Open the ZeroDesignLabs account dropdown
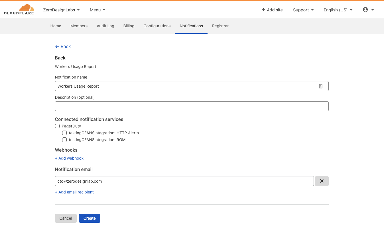This screenshot has width=384, height=237. (x=62, y=10)
